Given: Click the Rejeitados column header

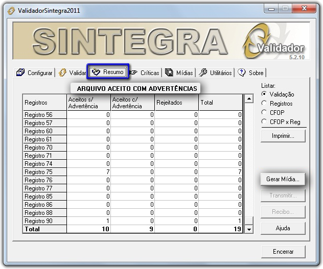Looking at the screenshot, I should (177, 103).
